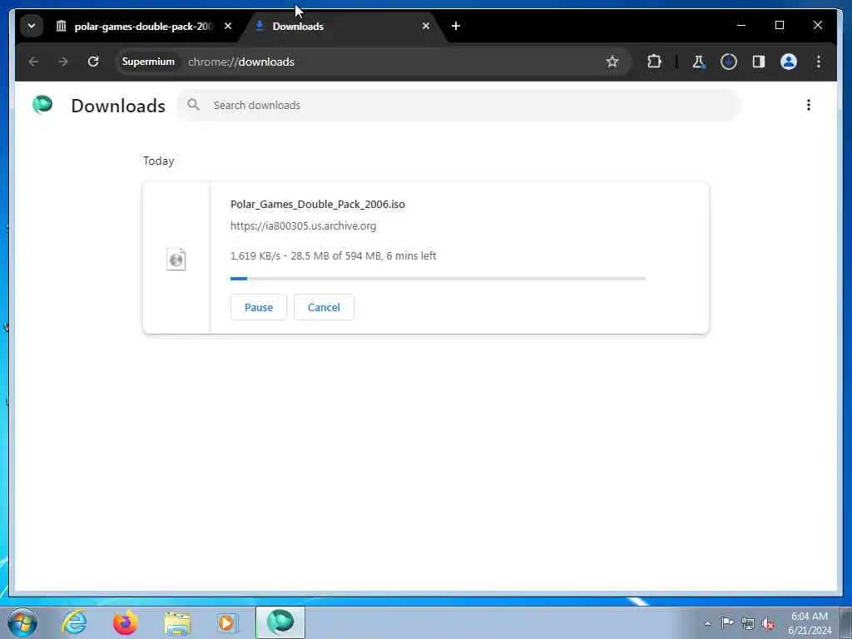Show hidden tray icons arrow
This screenshot has height=639, width=852.
707,623
